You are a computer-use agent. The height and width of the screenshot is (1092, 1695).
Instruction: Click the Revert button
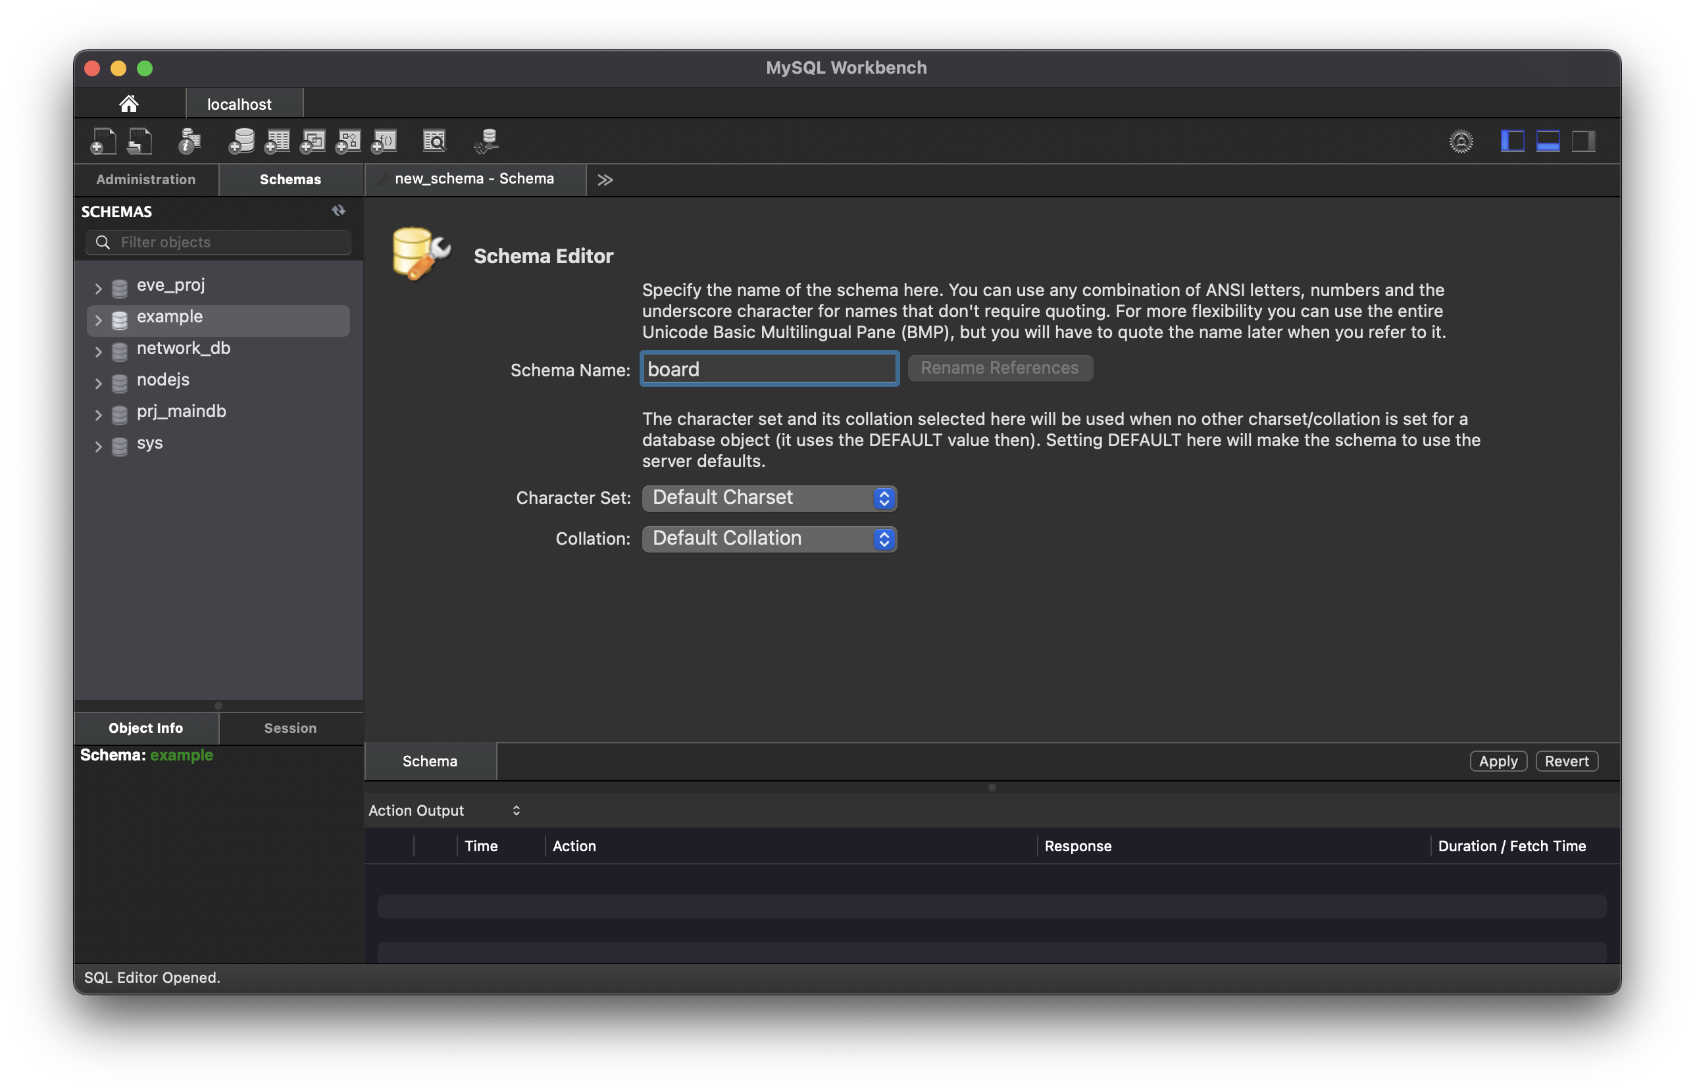pos(1567,762)
